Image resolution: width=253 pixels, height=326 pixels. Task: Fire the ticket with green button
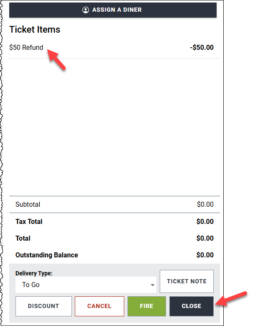pos(147,306)
